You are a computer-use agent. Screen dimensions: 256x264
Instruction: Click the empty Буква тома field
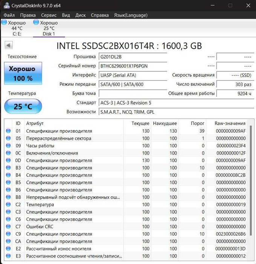pos(133,93)
